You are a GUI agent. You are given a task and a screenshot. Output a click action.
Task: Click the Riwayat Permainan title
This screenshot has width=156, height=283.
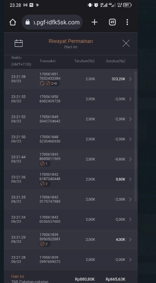[71, 41]
